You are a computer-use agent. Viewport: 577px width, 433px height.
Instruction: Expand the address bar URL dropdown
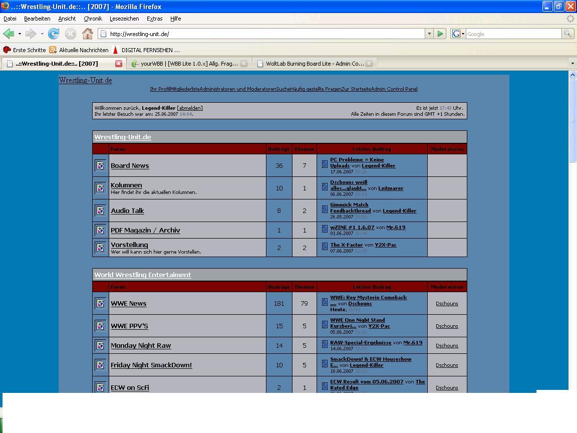pos(429,34)
